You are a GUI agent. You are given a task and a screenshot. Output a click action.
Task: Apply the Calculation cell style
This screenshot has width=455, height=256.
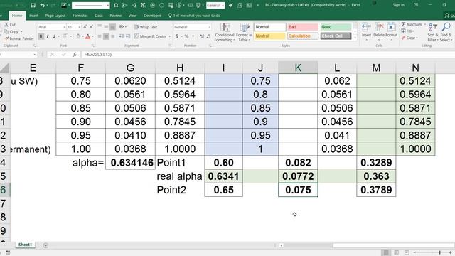[303, 36]
